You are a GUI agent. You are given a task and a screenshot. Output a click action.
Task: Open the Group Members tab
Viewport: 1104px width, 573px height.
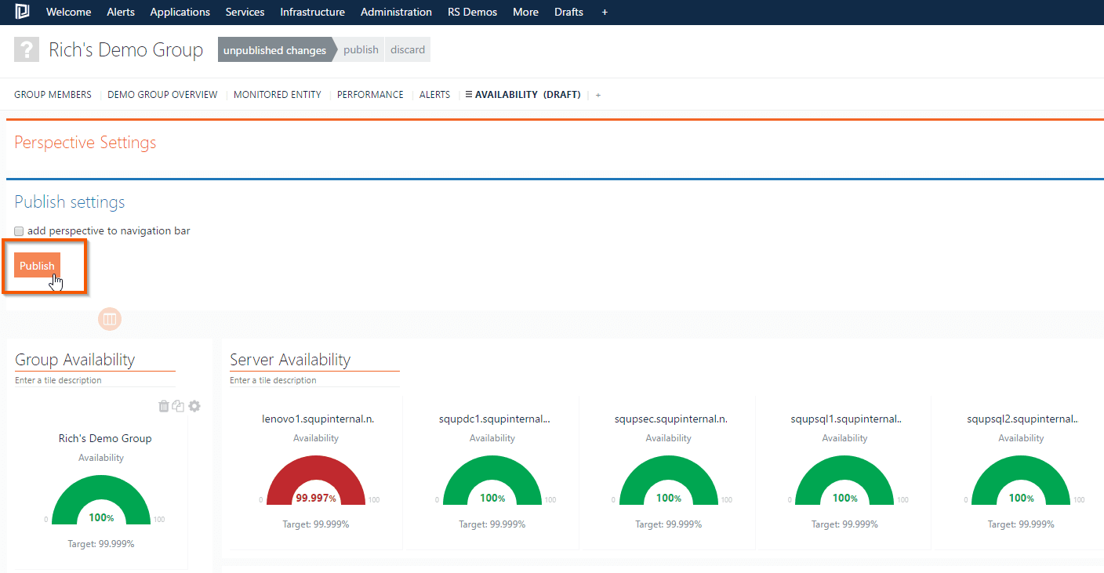point(53,95)
